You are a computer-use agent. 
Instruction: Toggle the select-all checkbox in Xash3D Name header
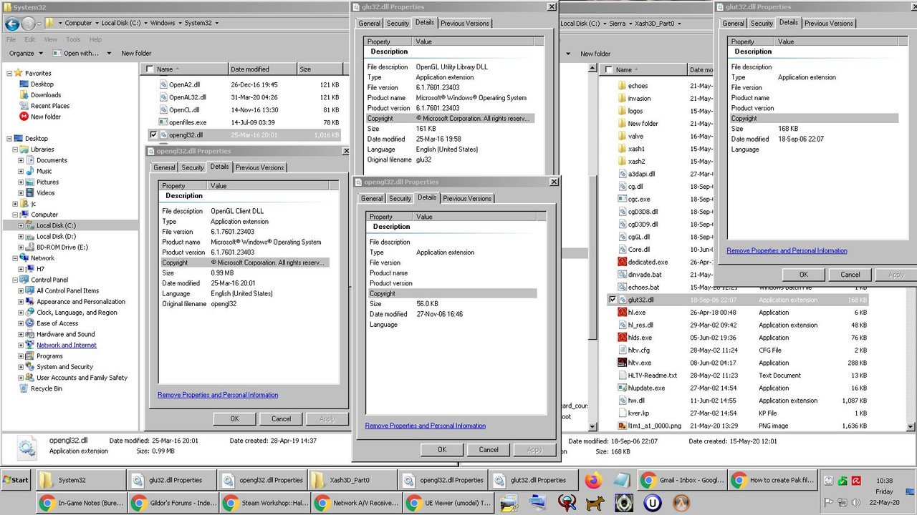click(x=608, y=69)
